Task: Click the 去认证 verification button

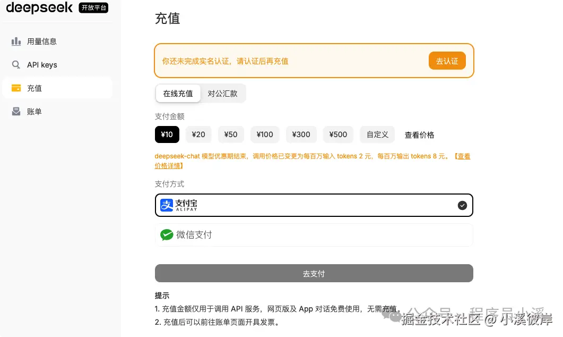Action: point(447,61)
